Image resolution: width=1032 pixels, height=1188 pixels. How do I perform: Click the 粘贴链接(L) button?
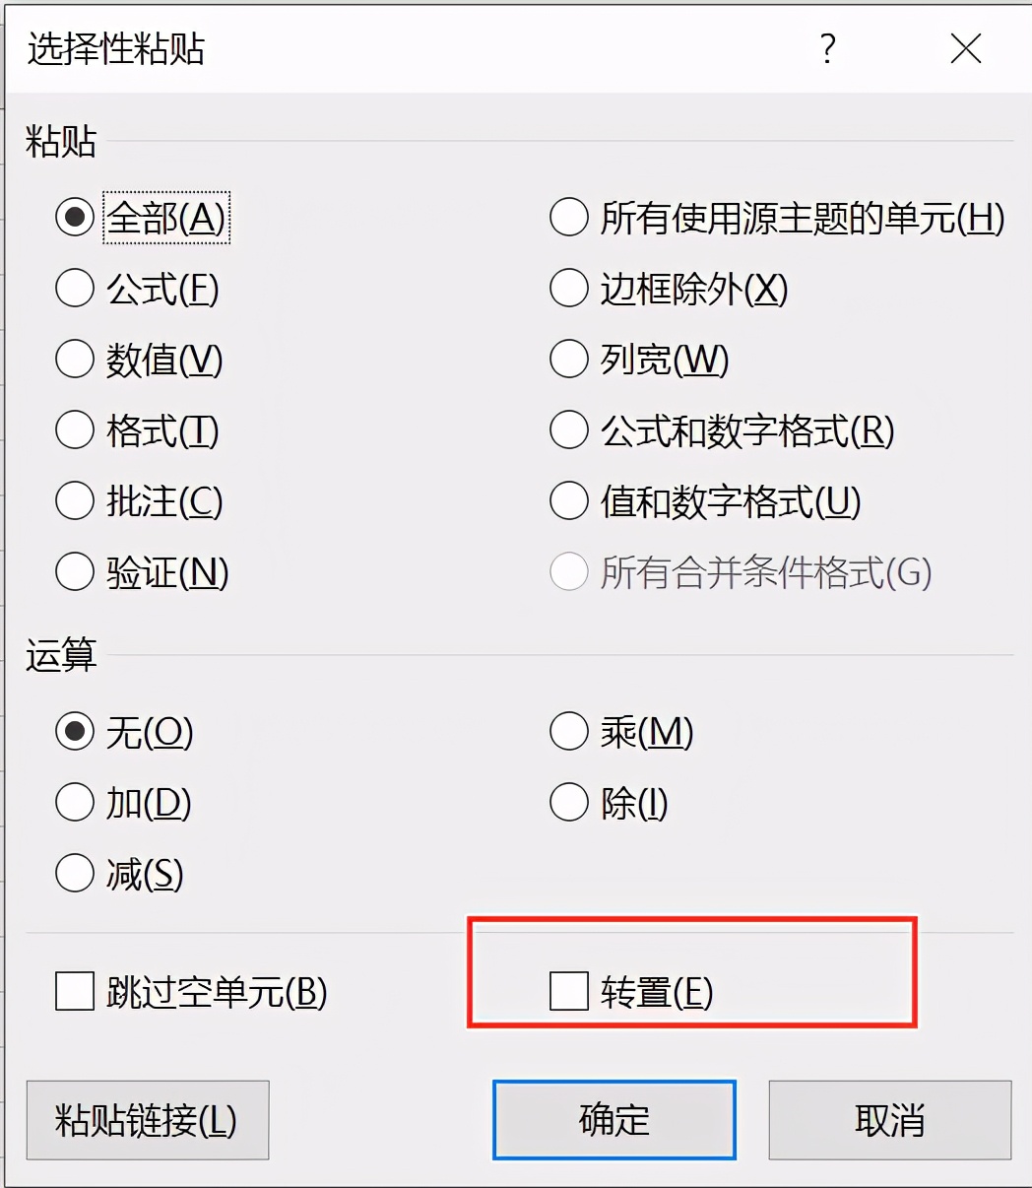[x=148, y=1120]
